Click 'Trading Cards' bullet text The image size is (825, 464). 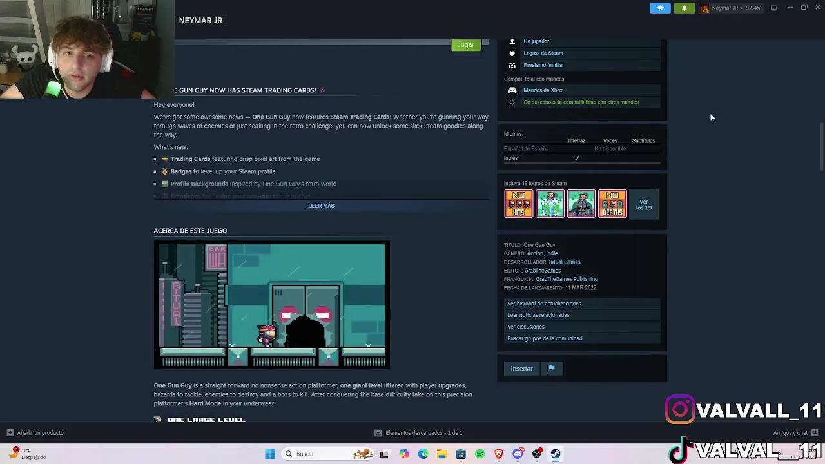(190, 159)
